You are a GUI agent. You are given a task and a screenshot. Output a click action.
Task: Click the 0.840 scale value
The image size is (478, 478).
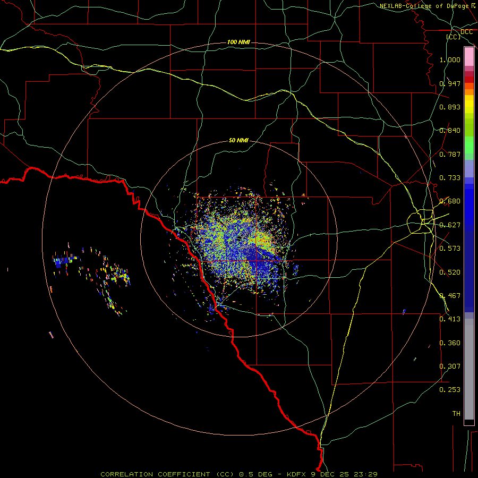(450, 131)
